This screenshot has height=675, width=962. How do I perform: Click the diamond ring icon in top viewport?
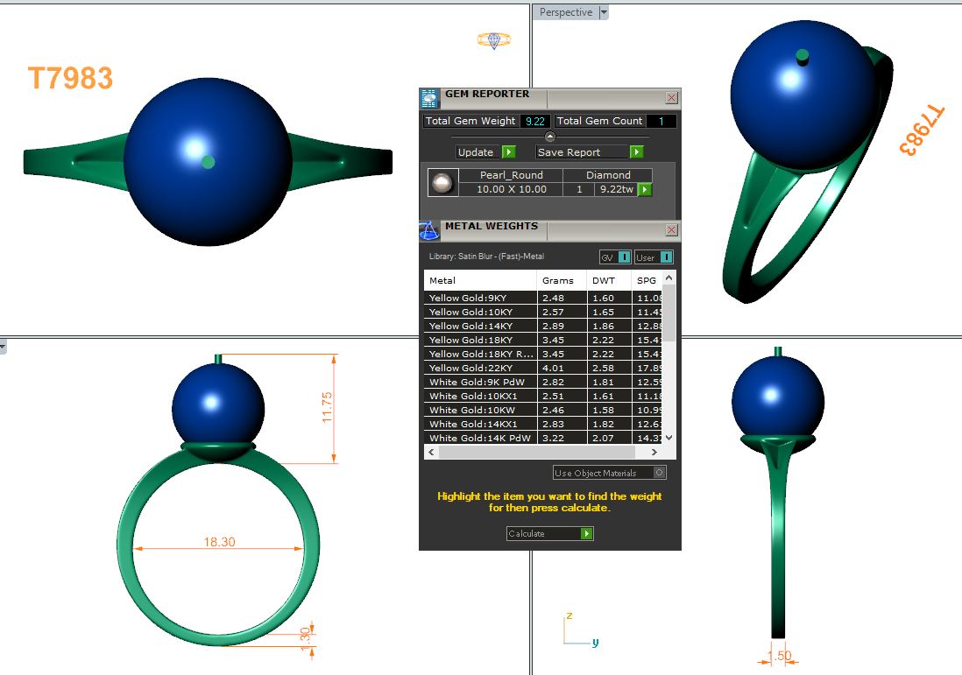[x=494, y=40]
